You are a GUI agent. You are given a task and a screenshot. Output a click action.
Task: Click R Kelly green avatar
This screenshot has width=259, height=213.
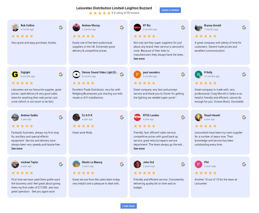click(198, 74)
